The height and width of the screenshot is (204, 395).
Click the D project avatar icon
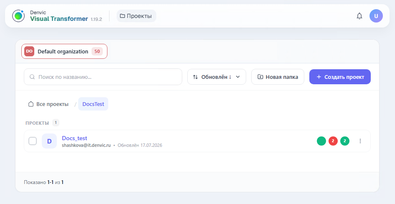[x=49, y=141]
